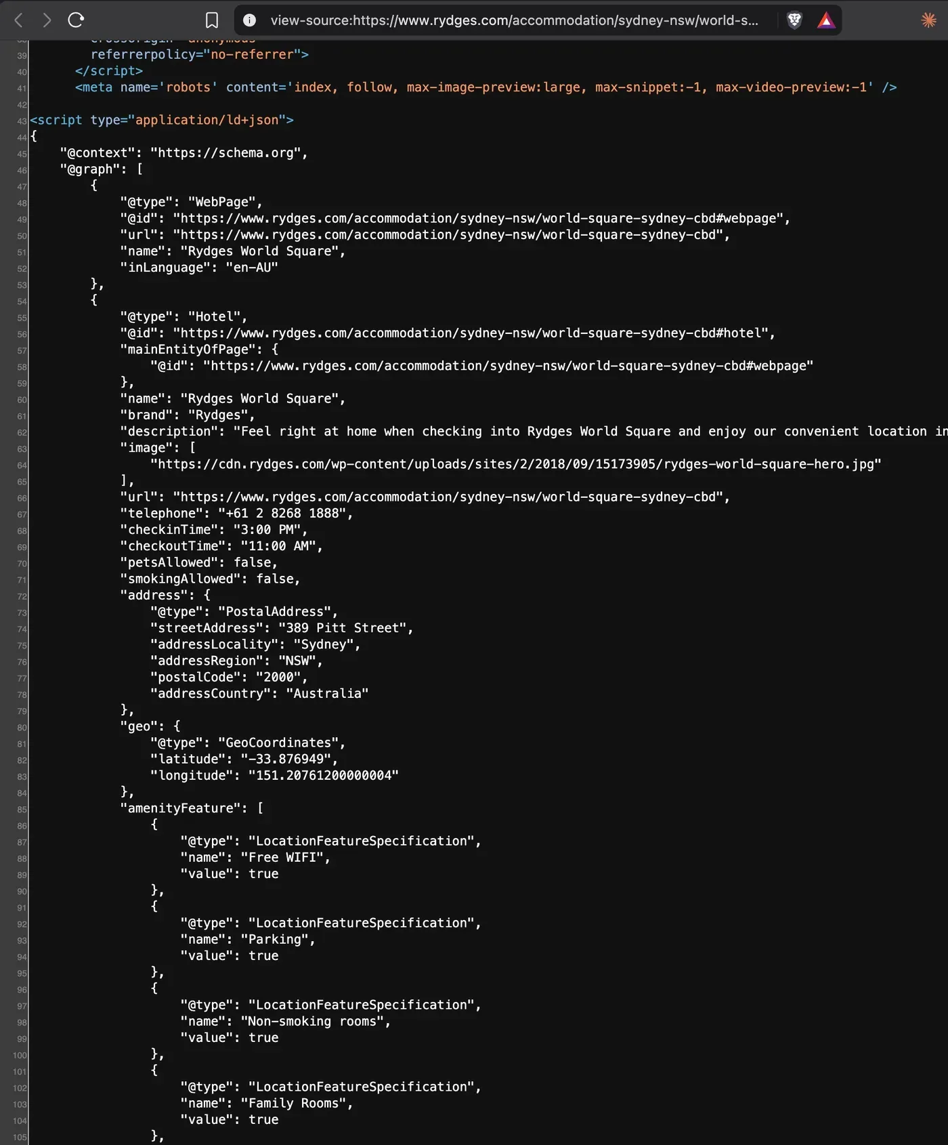Bookmark this page with the bookmark icon
This screenshot has width=948, height=1145.
(x=212, y=20)
